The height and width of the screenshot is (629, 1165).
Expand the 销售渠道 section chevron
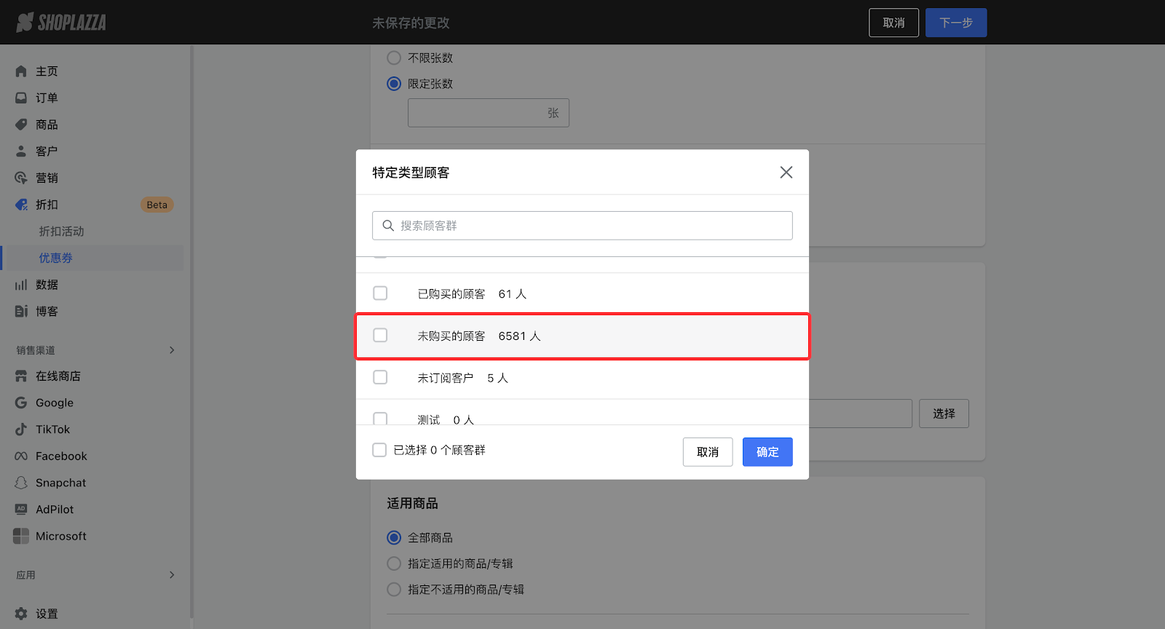[x=172, y=350]
